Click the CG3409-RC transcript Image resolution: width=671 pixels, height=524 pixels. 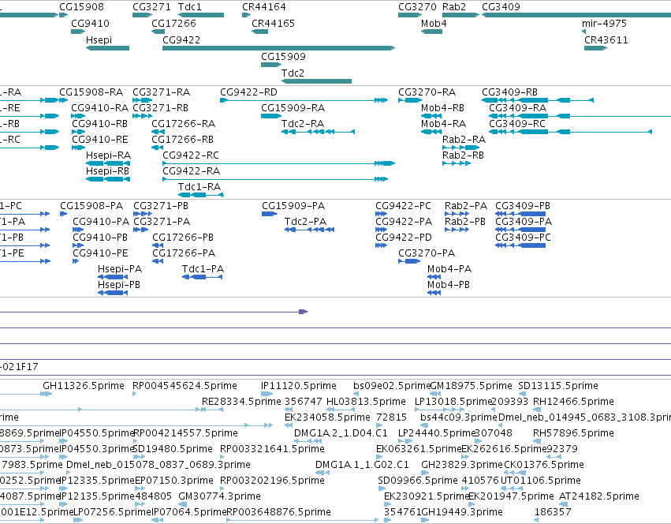tap(570, 132)
